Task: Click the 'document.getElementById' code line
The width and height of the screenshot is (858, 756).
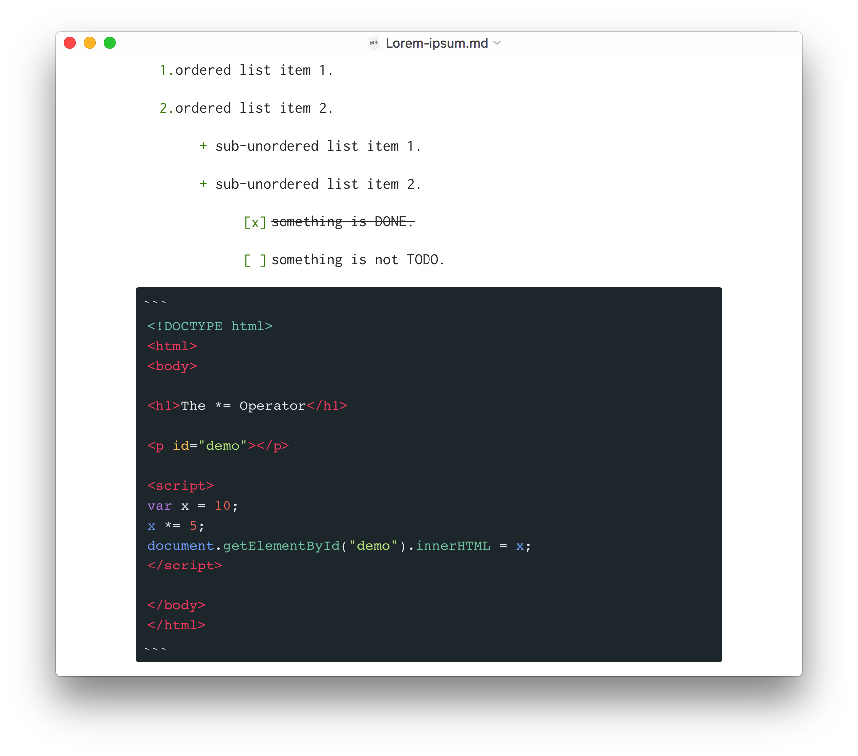Action: click(x=339, y=546)
